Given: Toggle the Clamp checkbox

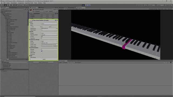Looking at the screenshot, I should [x=42, y=51].
